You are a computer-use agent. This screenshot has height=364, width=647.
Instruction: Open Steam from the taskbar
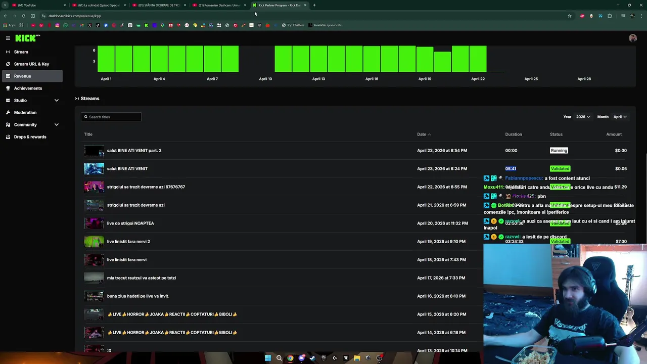tap(312, 358)
